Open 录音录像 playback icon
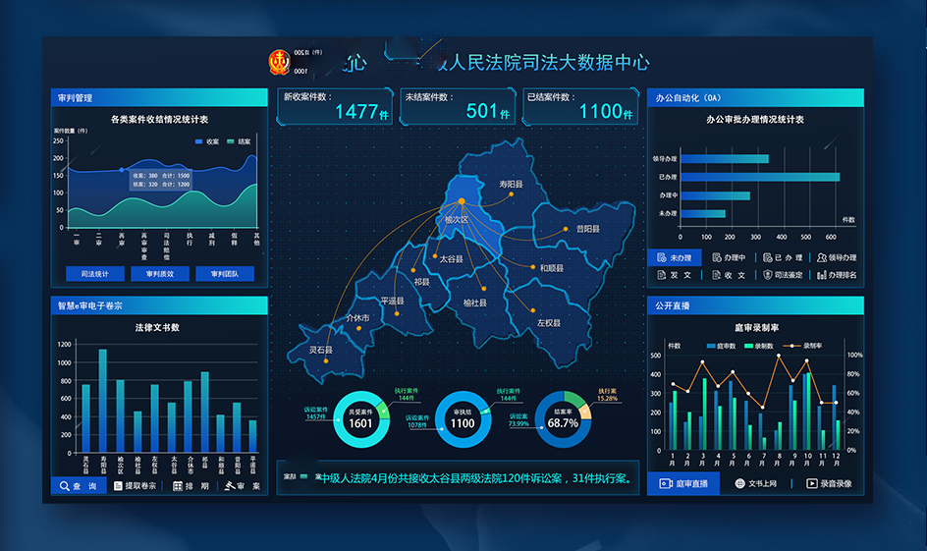 (811, 483)
